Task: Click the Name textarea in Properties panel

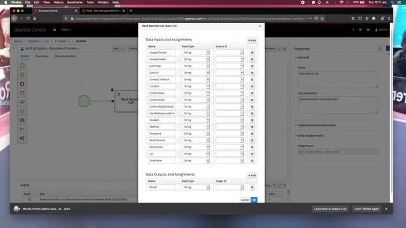Action: point(338,80)
